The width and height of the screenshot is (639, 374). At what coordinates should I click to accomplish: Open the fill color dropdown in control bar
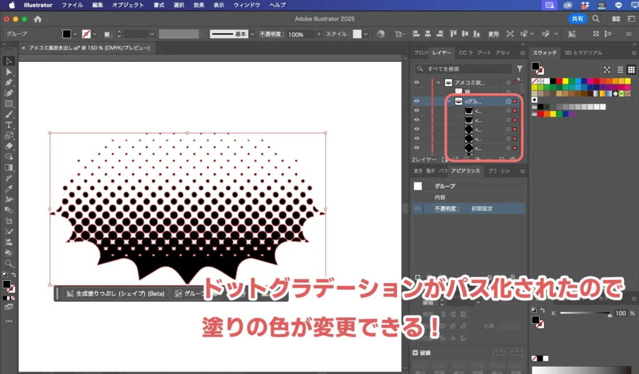(76, 34)
